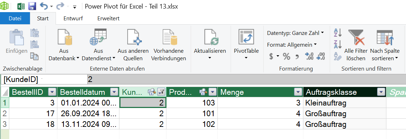The height and width of the screenshot is (139, 406).
Task: Open the BestellID column filter dropdown
Action: tap(52, 92)
